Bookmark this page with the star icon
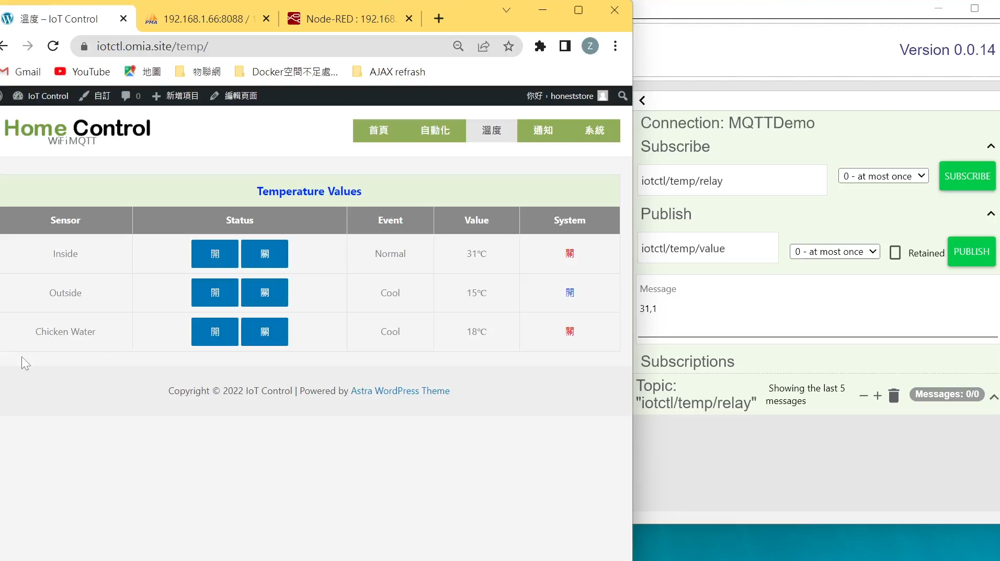This screenshot has width=1000, height=561. tap(508, 47)
